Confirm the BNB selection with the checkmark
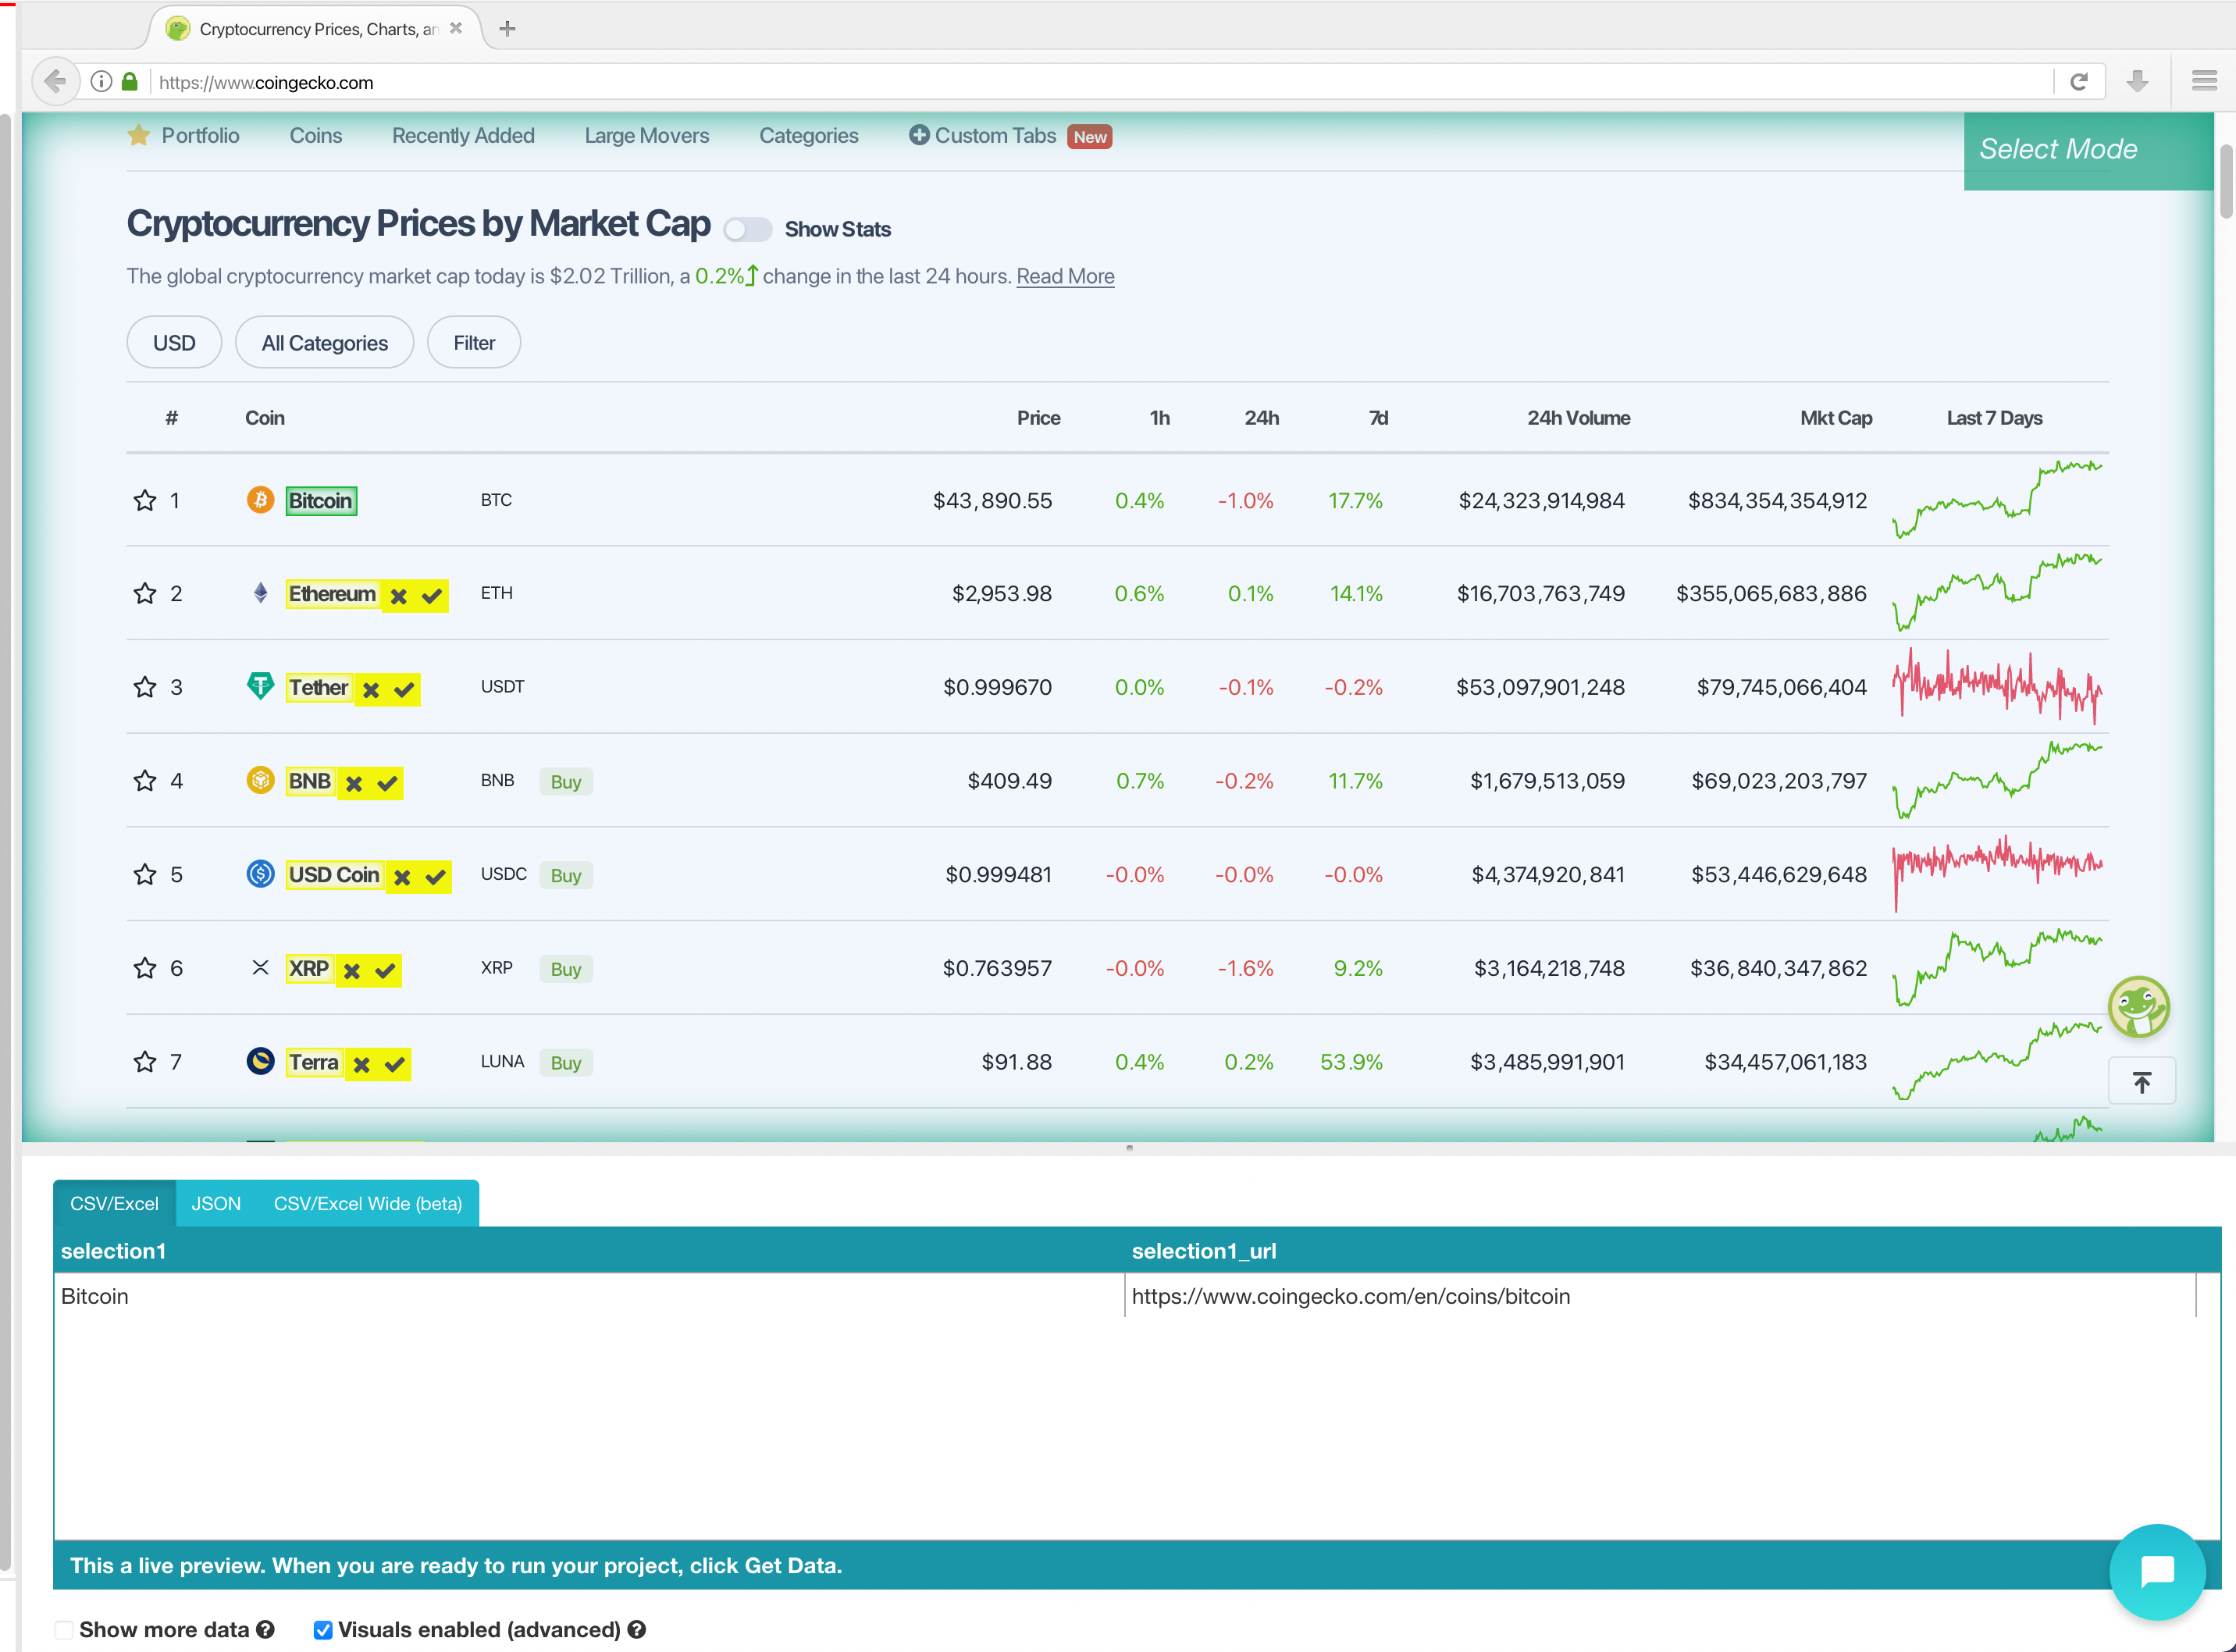This screenshot has width=2236, height=1652. click(387, 784)
